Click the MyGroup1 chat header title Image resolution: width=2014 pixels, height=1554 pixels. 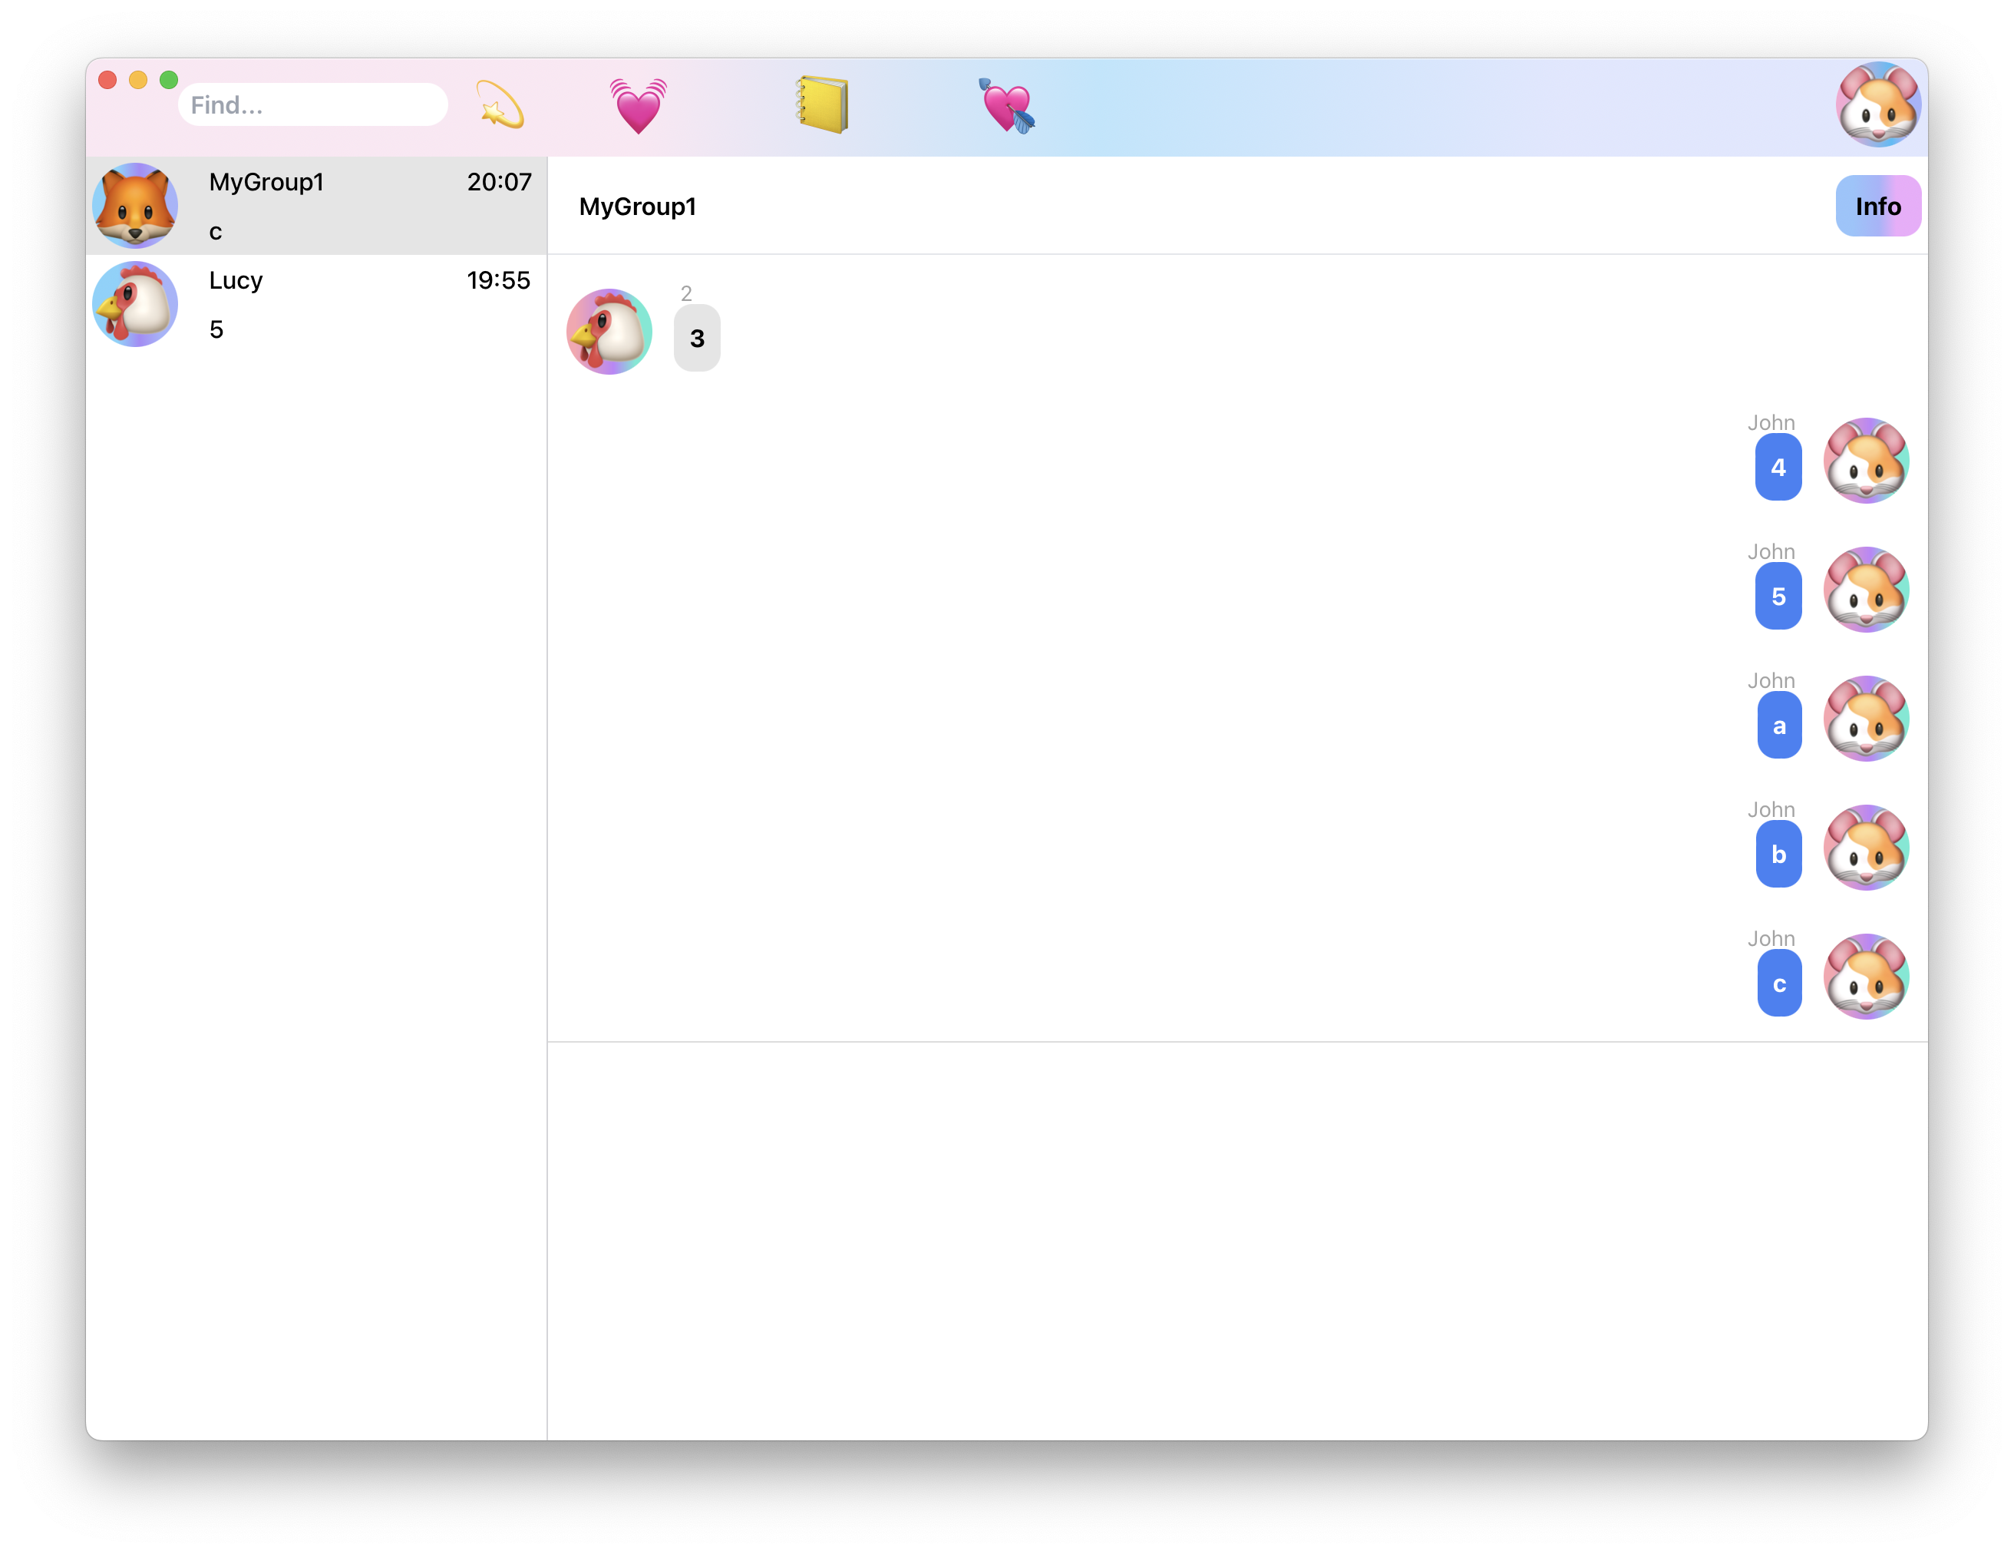(x=637, y=207)
